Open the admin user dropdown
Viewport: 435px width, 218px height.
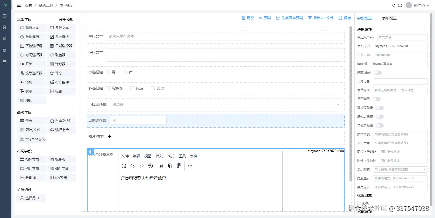pyautogui.click(x=417, y=5)
